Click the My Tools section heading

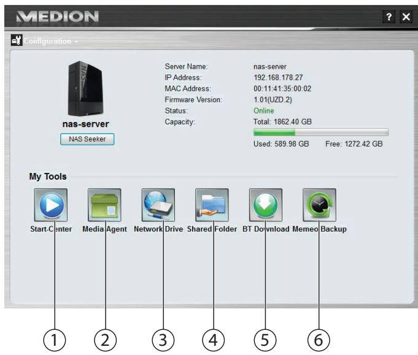pyautogui.click(x=48, y=177)
